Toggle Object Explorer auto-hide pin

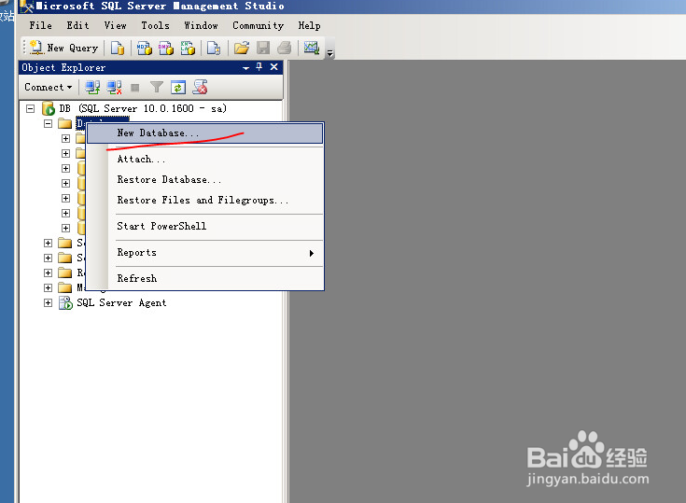tap(259, 67)
